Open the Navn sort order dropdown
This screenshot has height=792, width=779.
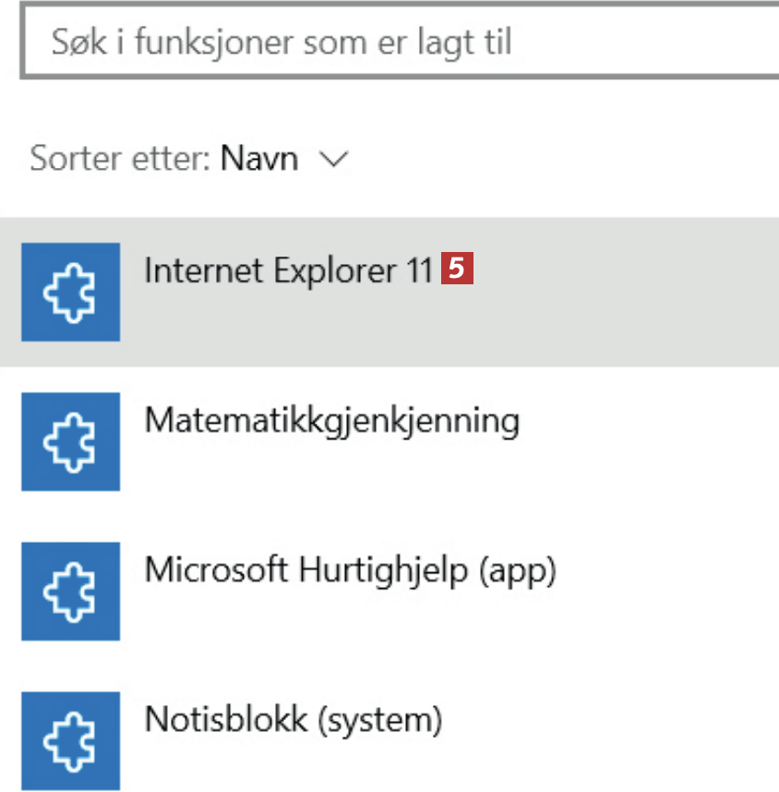pyautogui.click(x=259, y=159)
